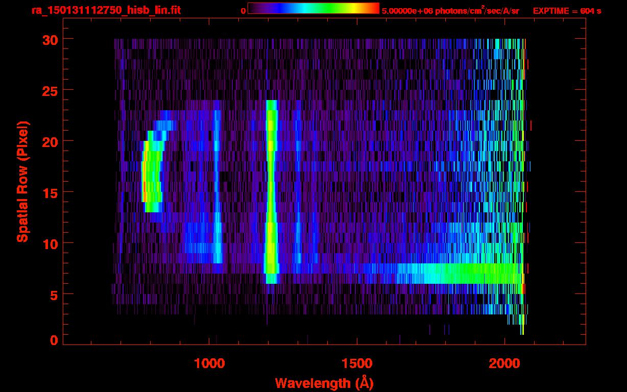Click the color bar minimum label 0
Viewport: 627px width, 392px height.
click(243, 11)
